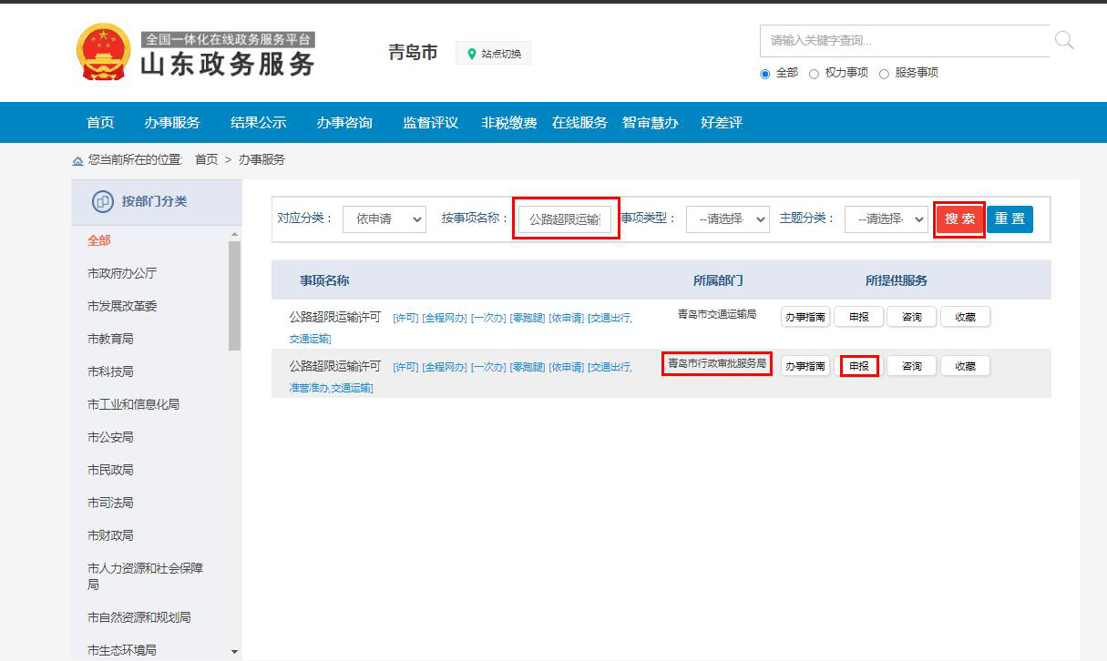Expand the 事项类型 dropdown

pos(727,219)
